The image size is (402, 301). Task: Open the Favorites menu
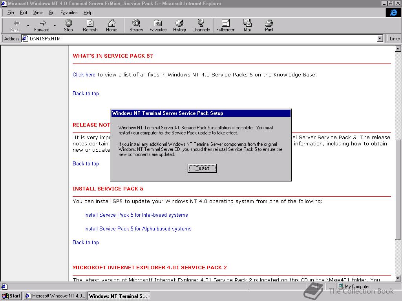click(x=69, y=13)
